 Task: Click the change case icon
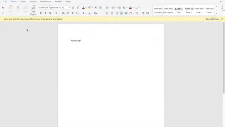77,13
